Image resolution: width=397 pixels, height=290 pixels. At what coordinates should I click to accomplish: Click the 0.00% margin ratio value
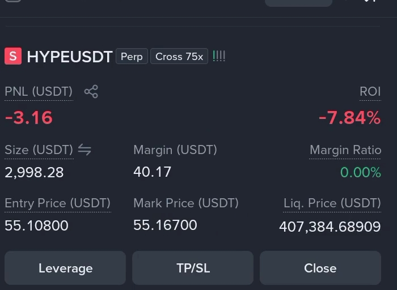coord(361,172)
